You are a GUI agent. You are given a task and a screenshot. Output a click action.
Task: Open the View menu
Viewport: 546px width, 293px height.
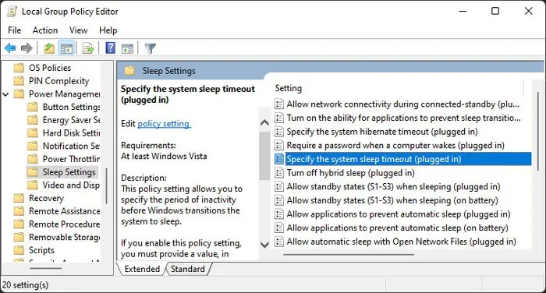[78, 30]
